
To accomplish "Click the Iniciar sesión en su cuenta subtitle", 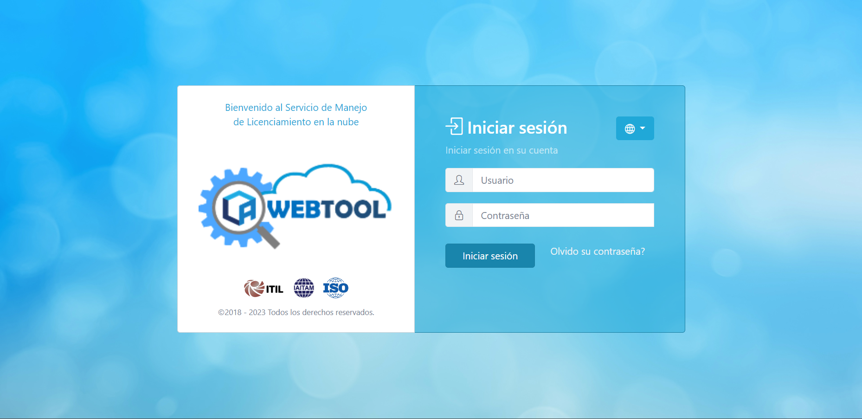I will point(501,150).
